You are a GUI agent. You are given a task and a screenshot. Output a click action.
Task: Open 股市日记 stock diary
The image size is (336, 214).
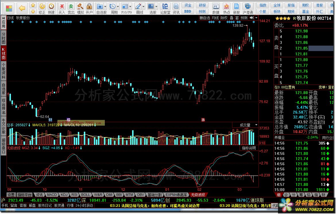point(45,205)
